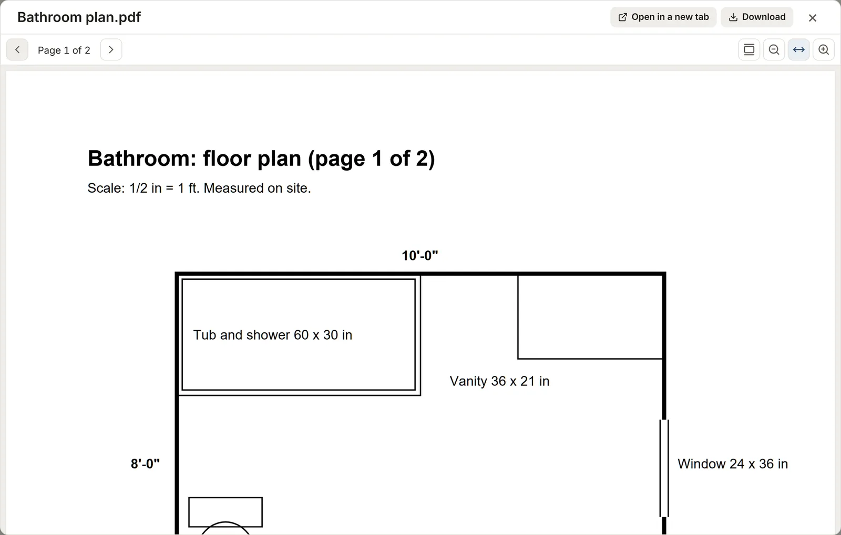The height and width of the screenshot is (535, 841).
Task: Go to the previous page arrow
Action: pos(17,50)
